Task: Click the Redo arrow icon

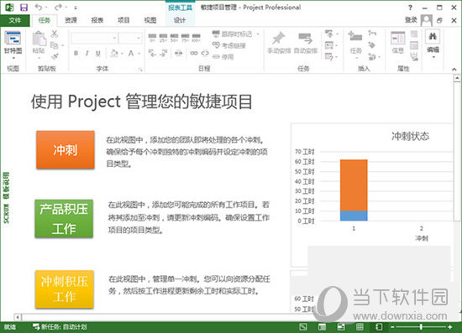Action: (x=59, y=7)
